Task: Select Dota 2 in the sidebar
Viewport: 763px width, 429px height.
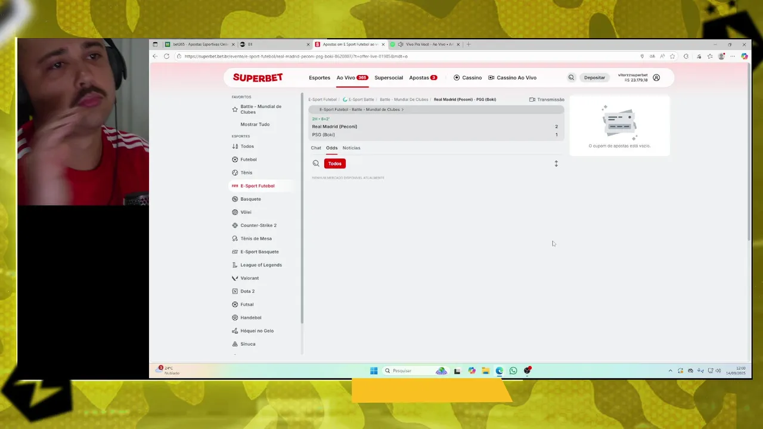Action: click(247, 291)
